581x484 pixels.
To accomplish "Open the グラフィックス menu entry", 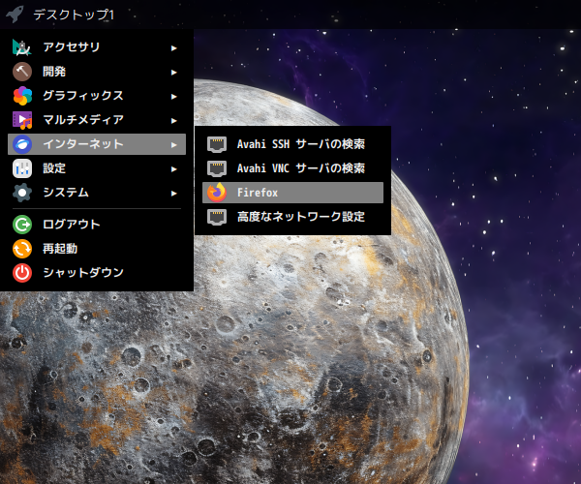I will tap(97, 96).
